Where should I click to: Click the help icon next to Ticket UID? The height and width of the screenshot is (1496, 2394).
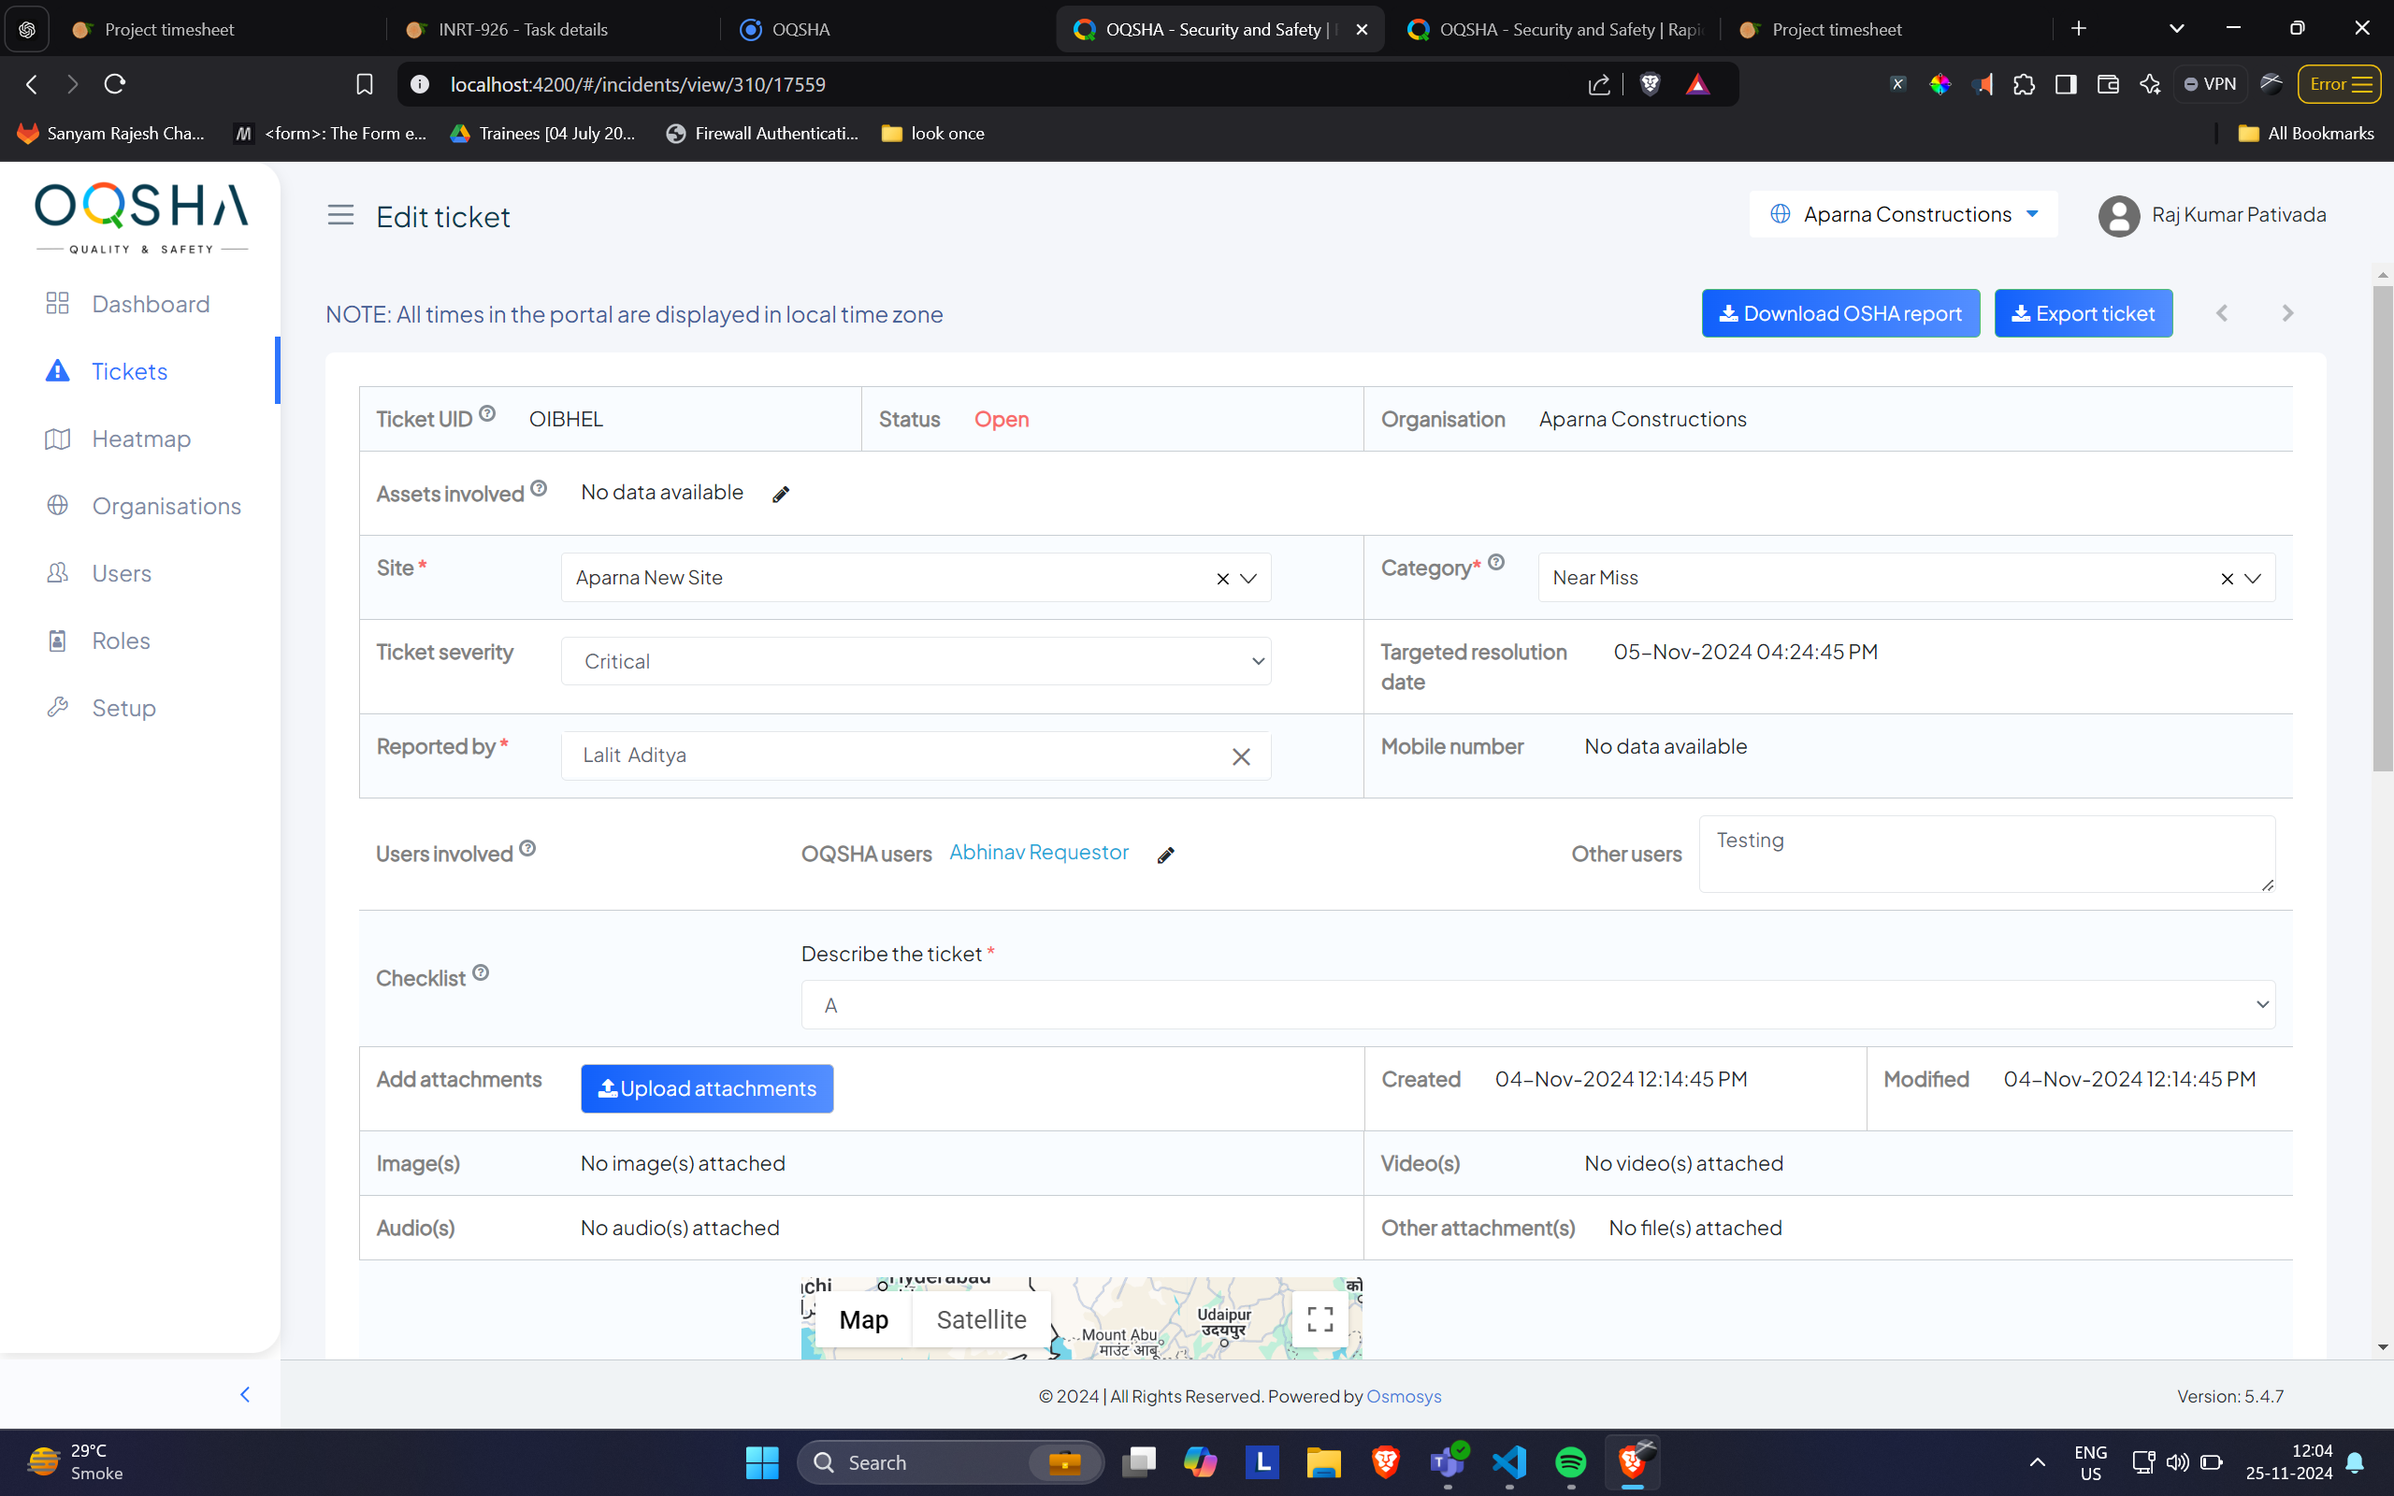coord(486,413)
